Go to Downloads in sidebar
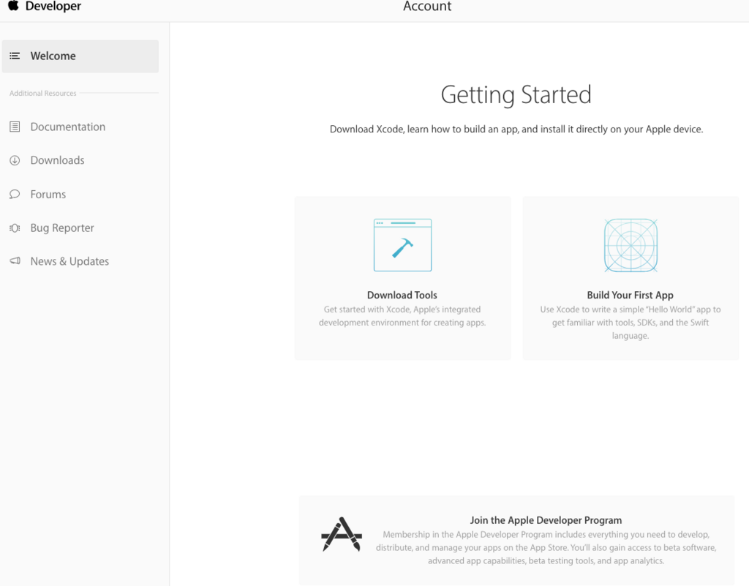 coord(57,160)
